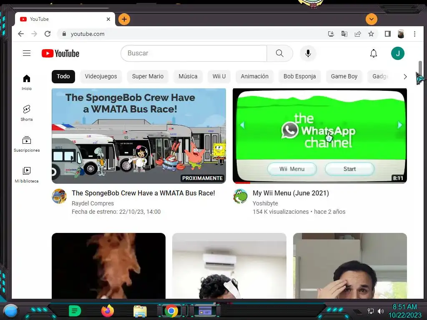This screenshot has width=427, height=320.
Task: Open the notifications bell
Action: 374,53
